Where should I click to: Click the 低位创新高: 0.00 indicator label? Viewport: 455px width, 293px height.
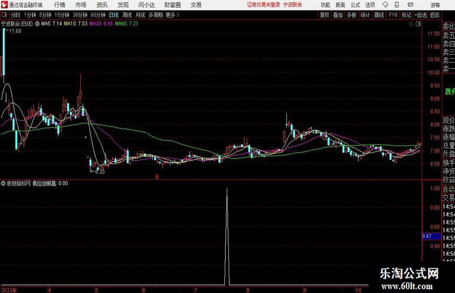coord(50,183)
